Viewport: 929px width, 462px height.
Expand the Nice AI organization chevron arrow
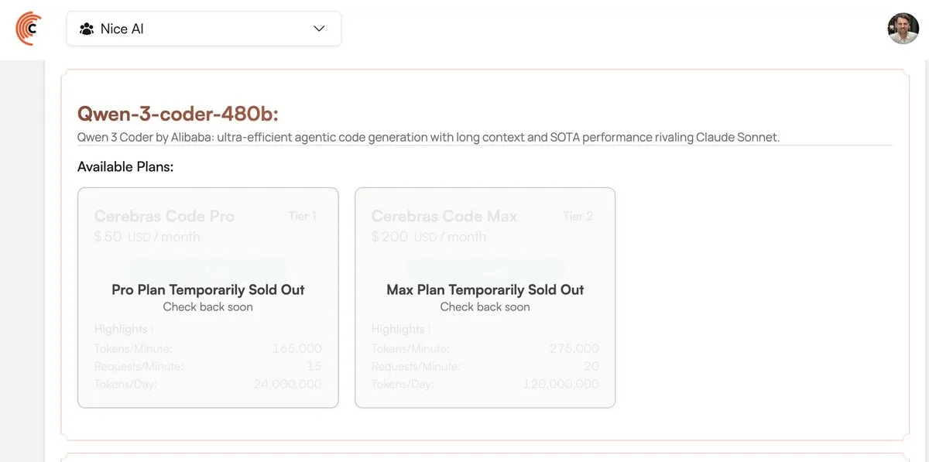[x=319, y=29]
